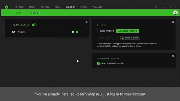Image resolution: width=180 pixels, height=101 pixels.
Task: Go forward with the right arrow
Action: 9,13
